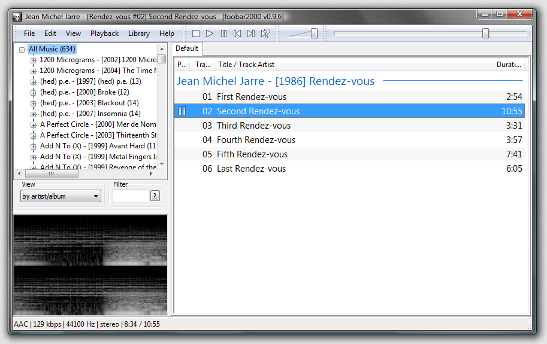The height and width of the screenshot is (344, 547).
Task: Click the status bar 8:34 / 10:55 time
Action: click(x=142, y=324)
